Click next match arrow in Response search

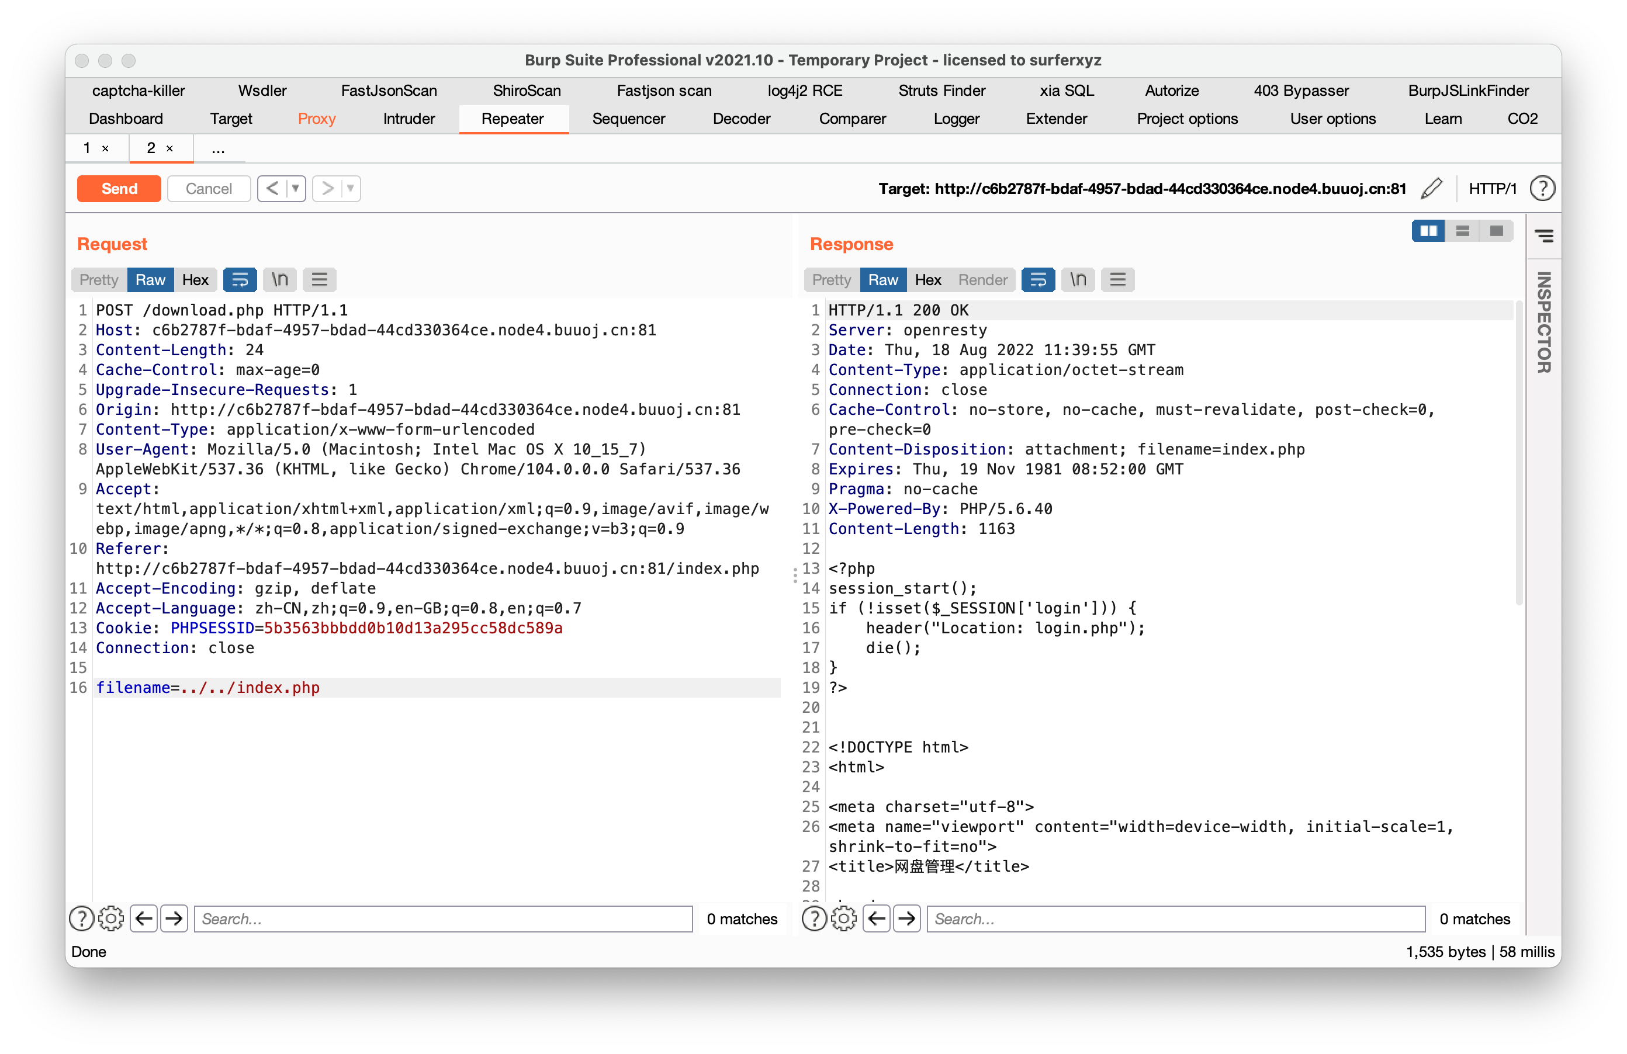pos(906,918)
